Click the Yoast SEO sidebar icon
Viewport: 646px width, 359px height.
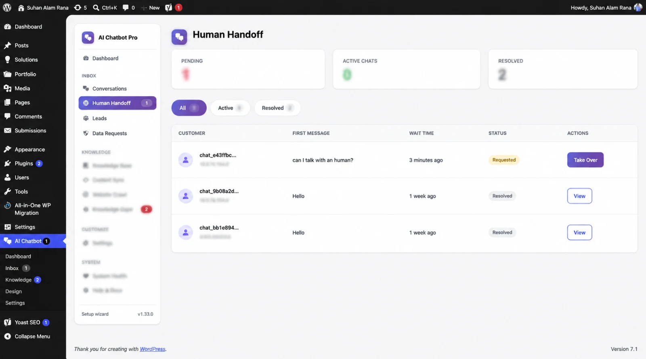pyautogui.click(x=7, y=322)
